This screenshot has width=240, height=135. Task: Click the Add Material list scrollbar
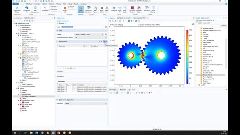(x=226, y=54)
